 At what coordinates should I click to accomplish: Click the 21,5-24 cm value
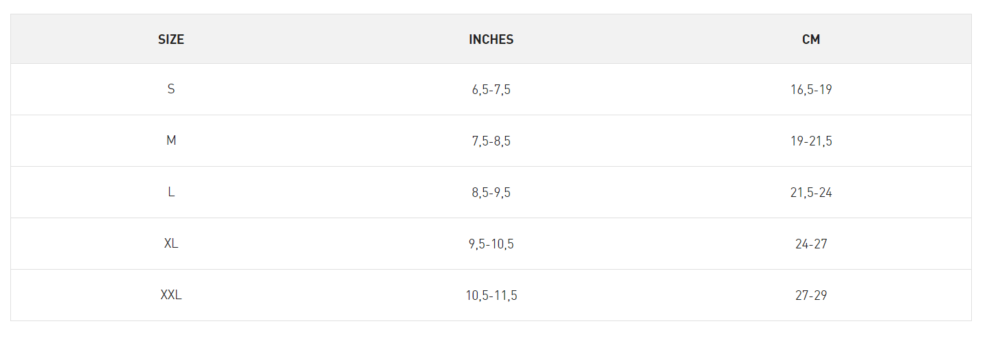(811, 193)
